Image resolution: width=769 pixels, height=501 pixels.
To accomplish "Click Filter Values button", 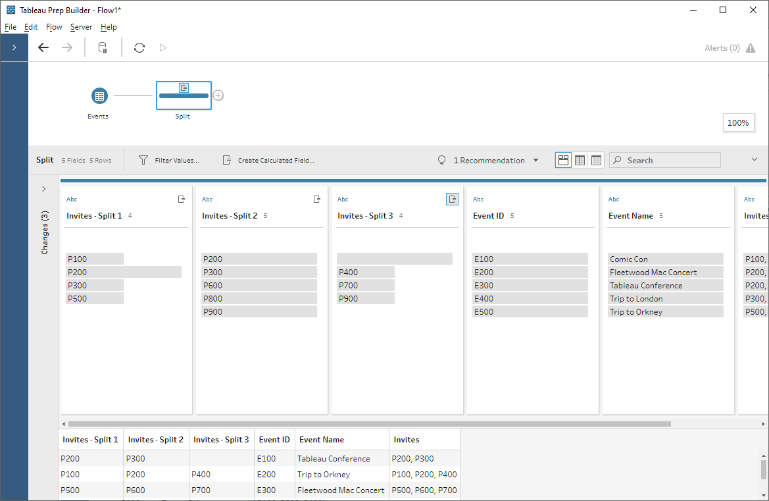I will (x=169, y=161).
